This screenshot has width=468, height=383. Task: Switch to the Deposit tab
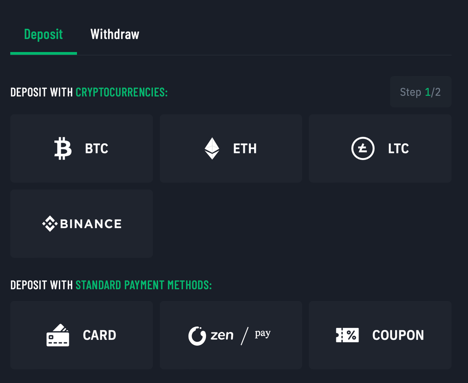tap(43, 34)
